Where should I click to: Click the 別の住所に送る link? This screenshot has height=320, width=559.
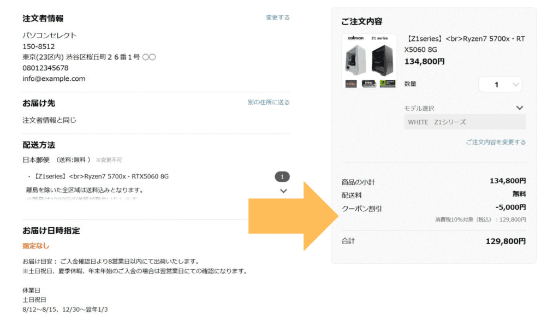[x=269, y=102]
